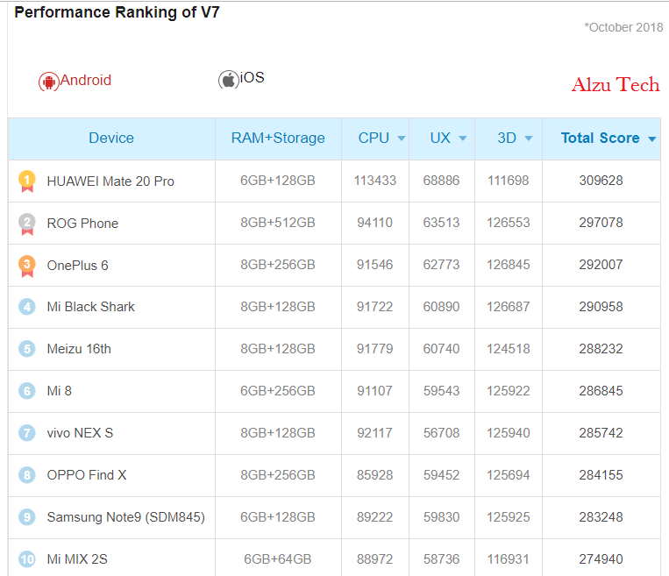Click the rank 10 badge icon
This screenshot has height=576, width=669.
[x=27, y=559]
